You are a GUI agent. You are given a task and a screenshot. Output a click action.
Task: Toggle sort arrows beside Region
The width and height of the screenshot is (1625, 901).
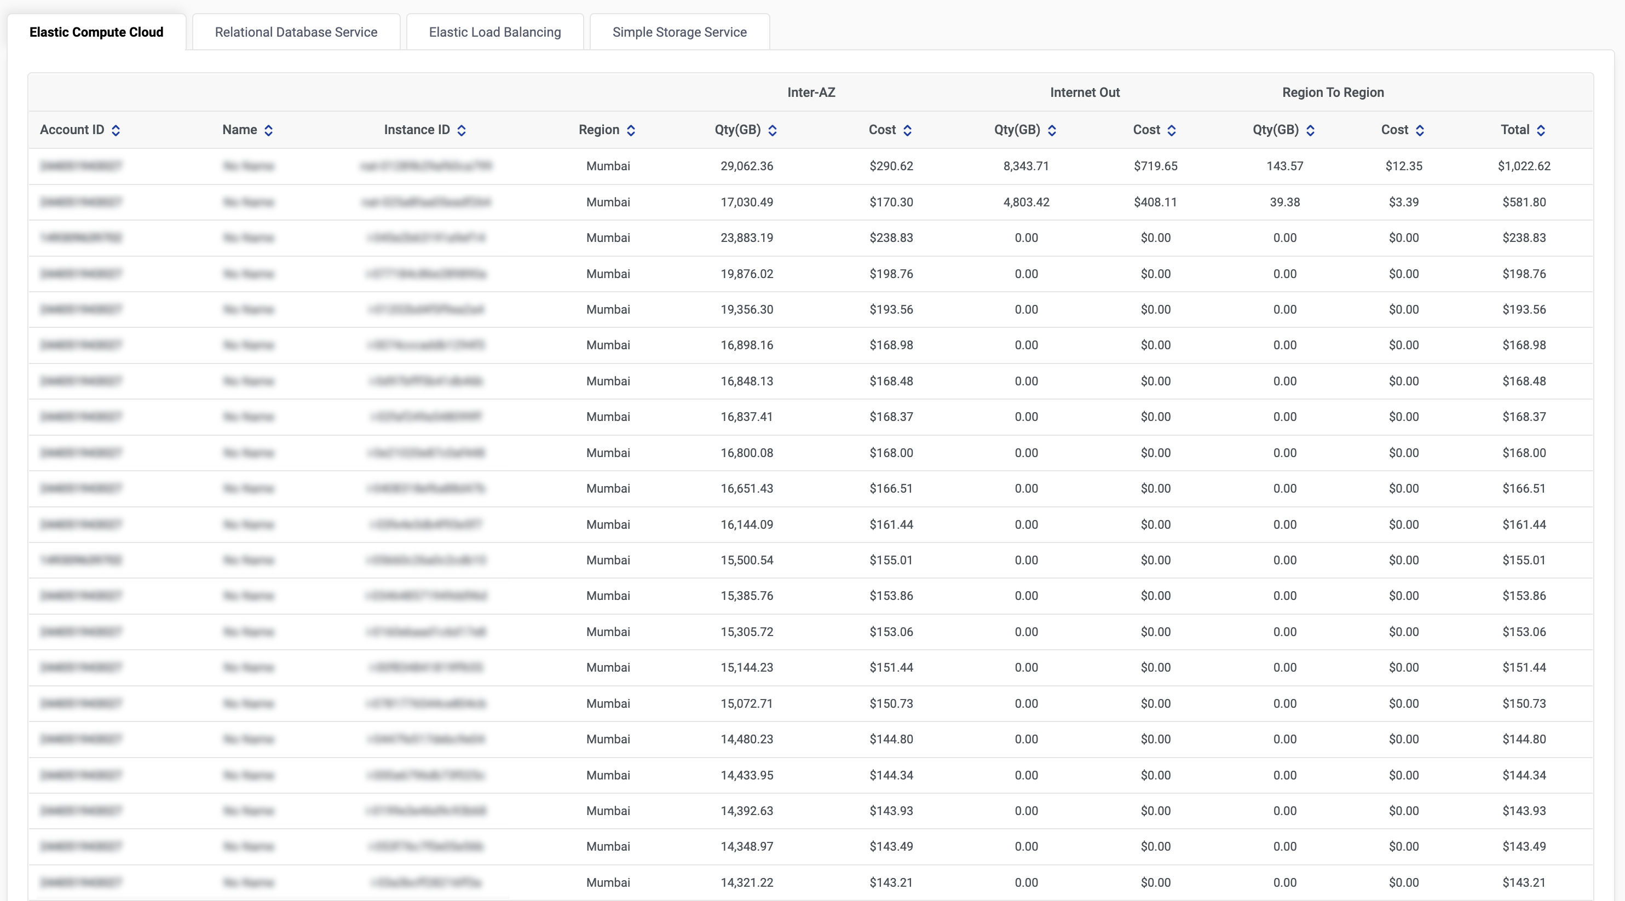(x=631, y=130)
